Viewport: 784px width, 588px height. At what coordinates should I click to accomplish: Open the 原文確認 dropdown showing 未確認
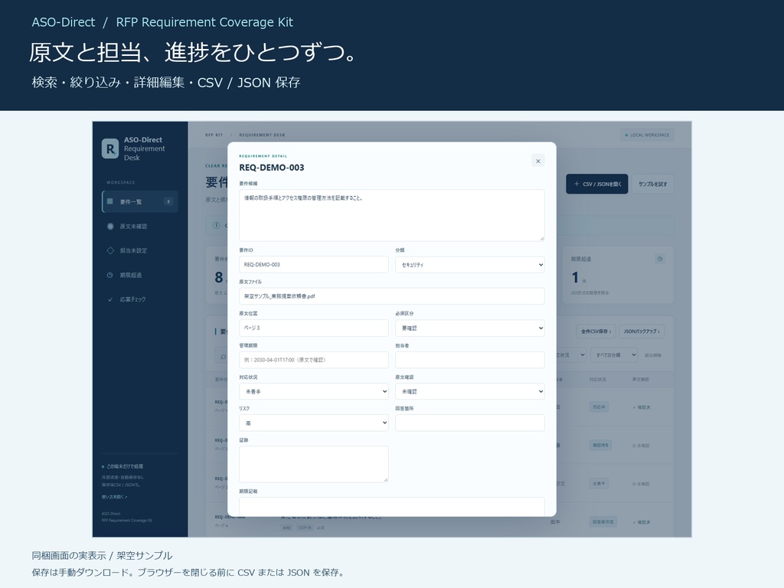tap(469, 391)
